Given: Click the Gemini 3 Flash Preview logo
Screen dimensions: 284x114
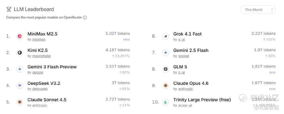Looking at the screenshot, I should (x=20, y=69).
